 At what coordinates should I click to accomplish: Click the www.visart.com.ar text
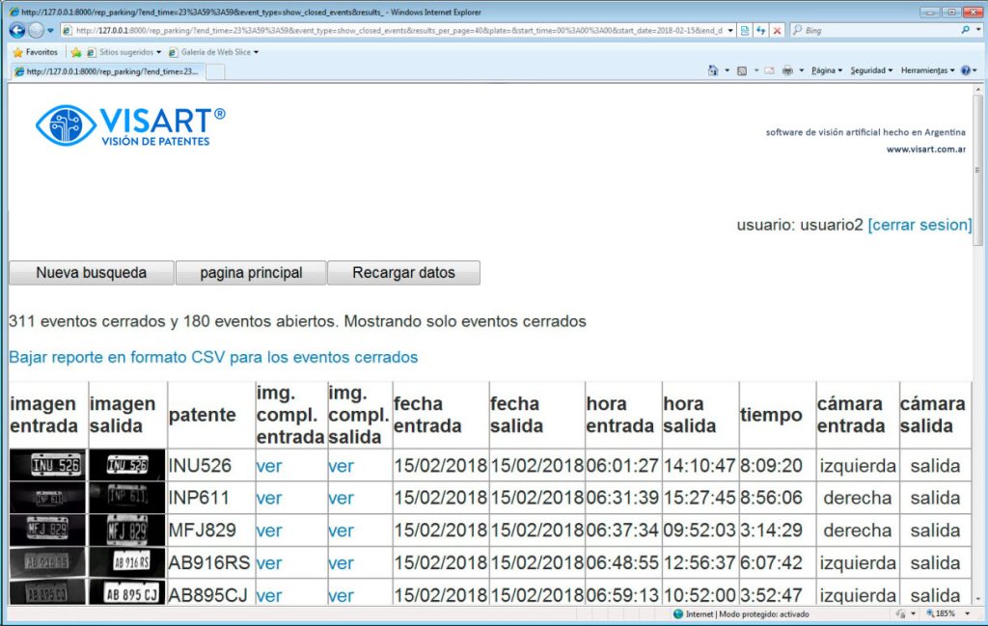925,150
